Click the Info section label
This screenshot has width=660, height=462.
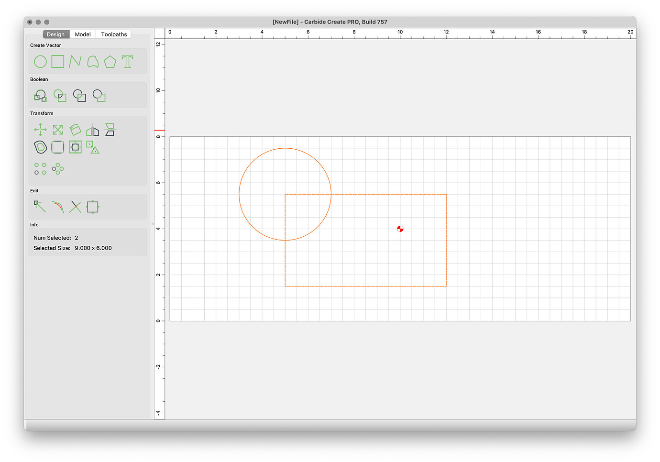click(34, 225)
